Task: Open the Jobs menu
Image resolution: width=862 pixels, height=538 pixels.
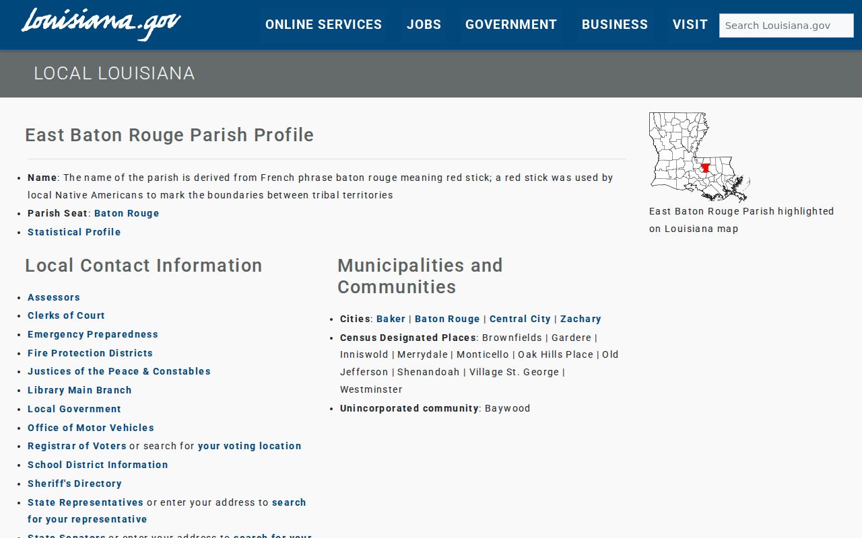Action: coord(424,25)
